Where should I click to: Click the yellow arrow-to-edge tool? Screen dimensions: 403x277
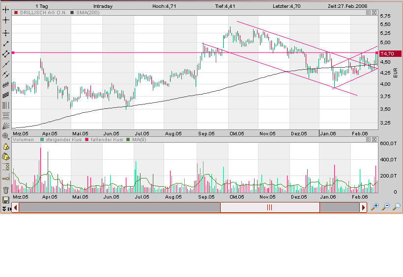pos(6,178)
